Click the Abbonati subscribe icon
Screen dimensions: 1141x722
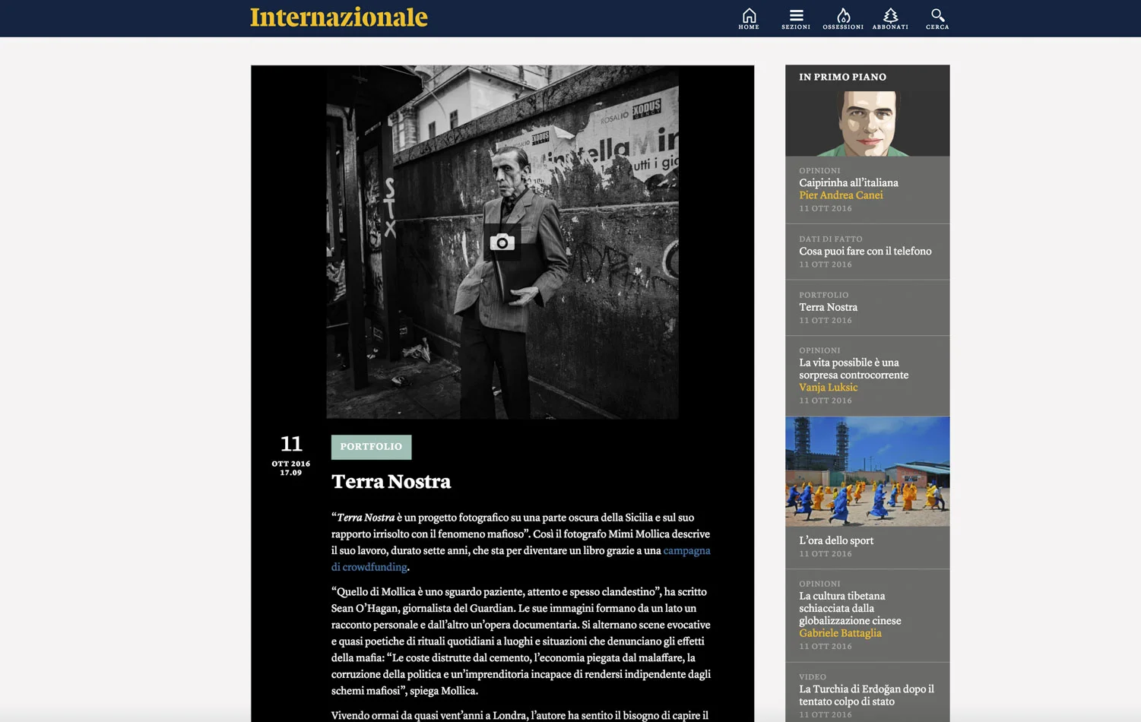tap(890, 18)
